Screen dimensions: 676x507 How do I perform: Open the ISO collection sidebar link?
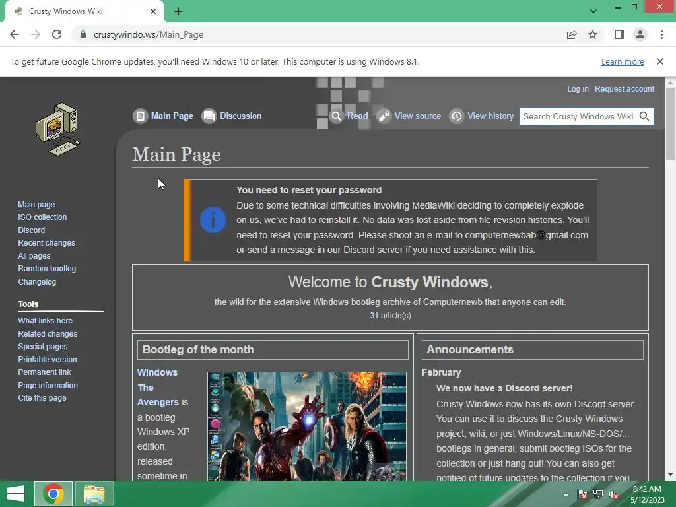click(42, 217)
